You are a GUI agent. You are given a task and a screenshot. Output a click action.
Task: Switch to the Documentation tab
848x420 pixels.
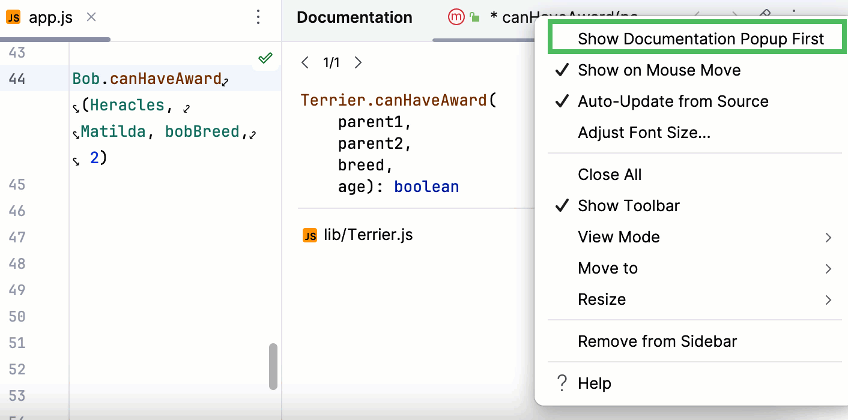tap(354, 17)
